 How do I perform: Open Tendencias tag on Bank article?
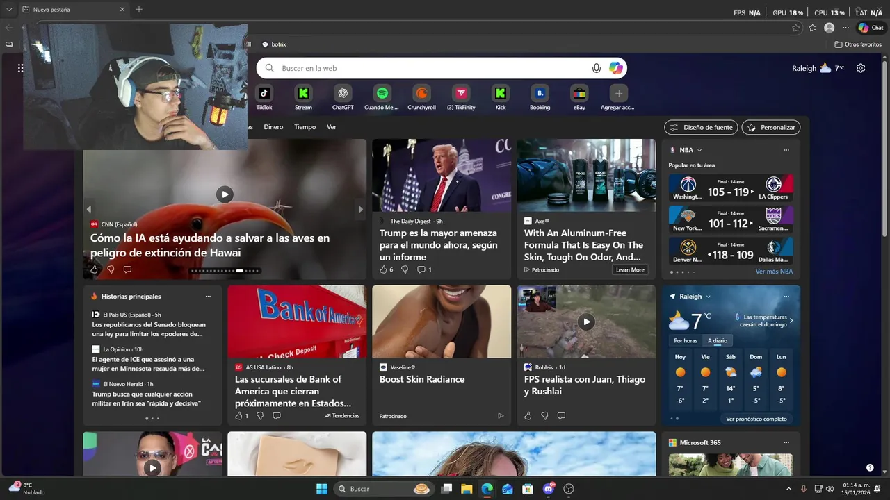point(341,416)
